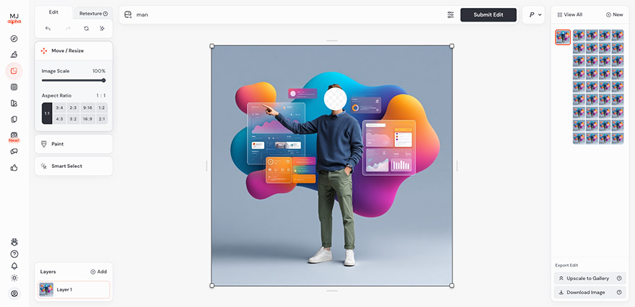Click Download Image button
This screenshot has width=635, height=307.
point(590,292)
